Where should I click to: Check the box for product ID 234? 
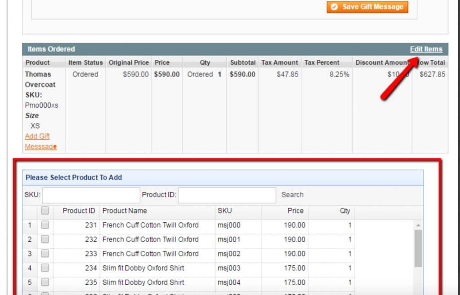45,268
